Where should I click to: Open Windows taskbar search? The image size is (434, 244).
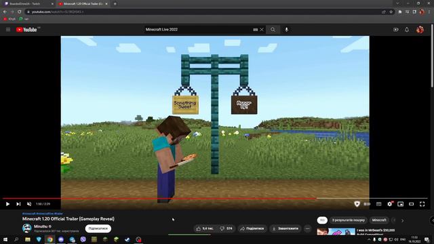pos(16,239)
